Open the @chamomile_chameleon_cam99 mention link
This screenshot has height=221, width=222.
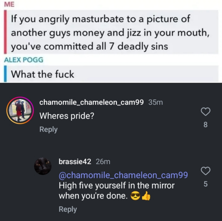pos(123,175)
